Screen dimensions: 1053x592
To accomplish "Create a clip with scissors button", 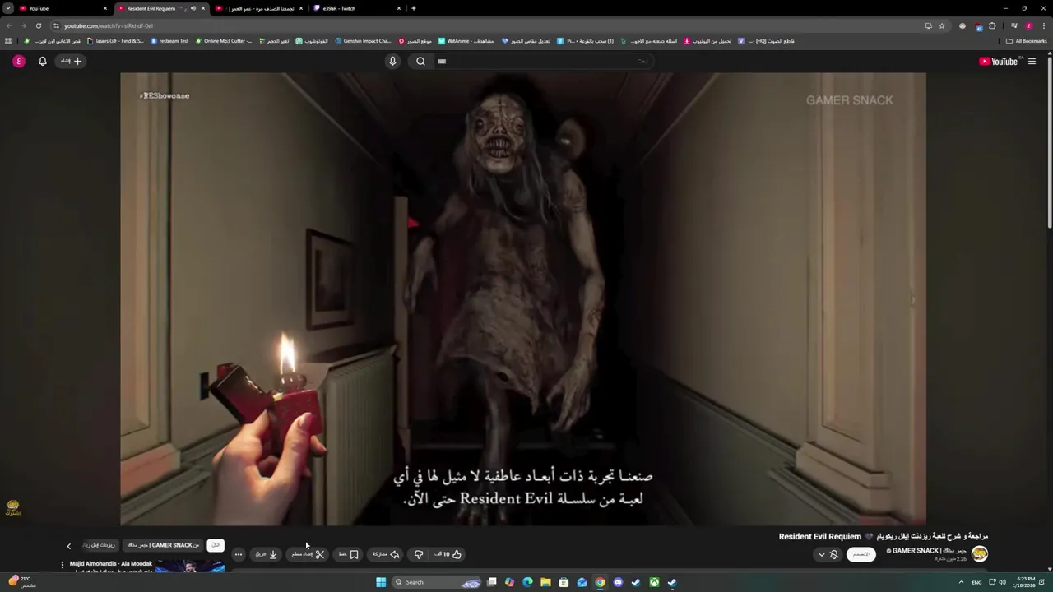I will 308,554.
